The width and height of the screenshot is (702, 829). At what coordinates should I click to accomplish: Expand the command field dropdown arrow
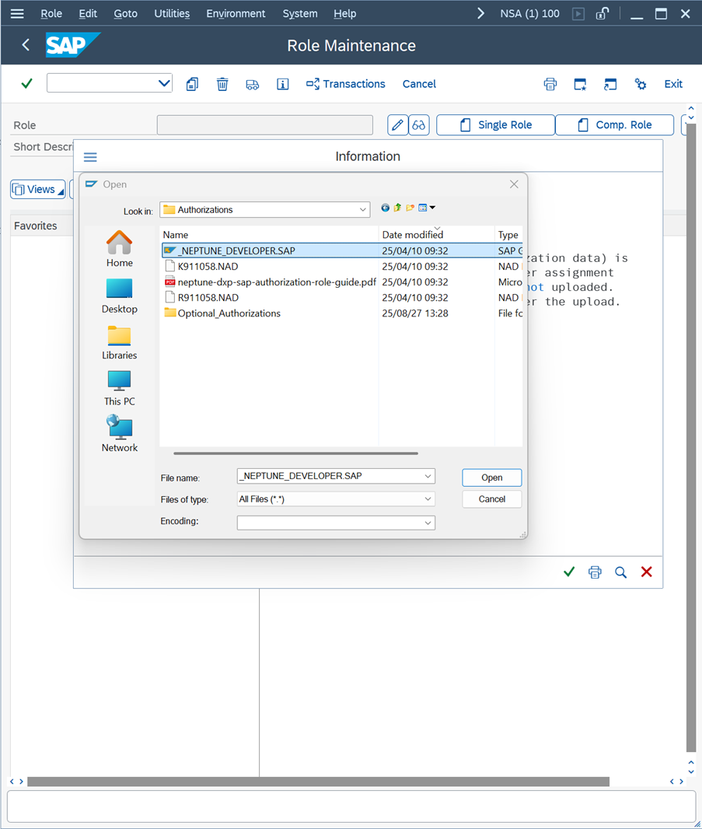coord(164,84)
